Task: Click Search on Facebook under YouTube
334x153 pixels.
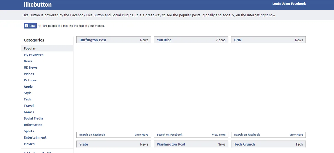Action: point(169,135)
